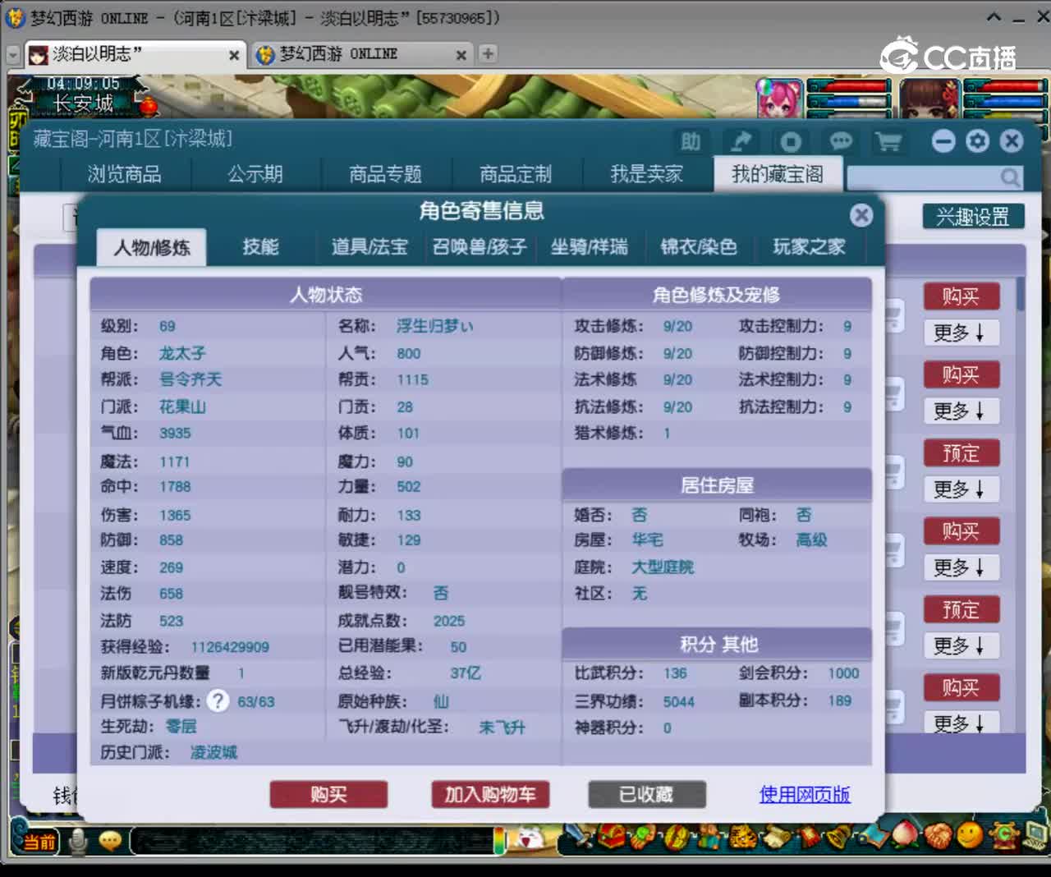Switch to 玩家之家 tab
This screenshot has height=877, width=1051.
pyautogui.click(x=809, y=246)
